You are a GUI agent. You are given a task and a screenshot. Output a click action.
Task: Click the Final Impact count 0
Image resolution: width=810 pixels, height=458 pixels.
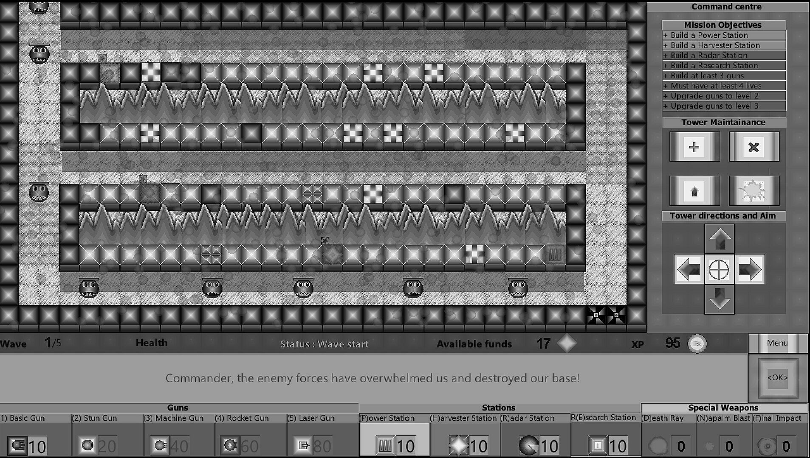[x=786, y=446]
